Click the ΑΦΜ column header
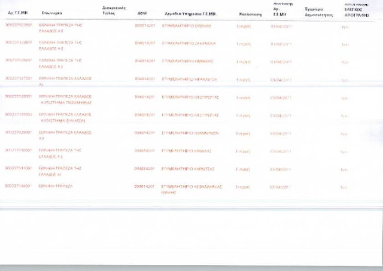Image resolution: width=383 pixels, height=271 pixels. click(x=142, y=13)
